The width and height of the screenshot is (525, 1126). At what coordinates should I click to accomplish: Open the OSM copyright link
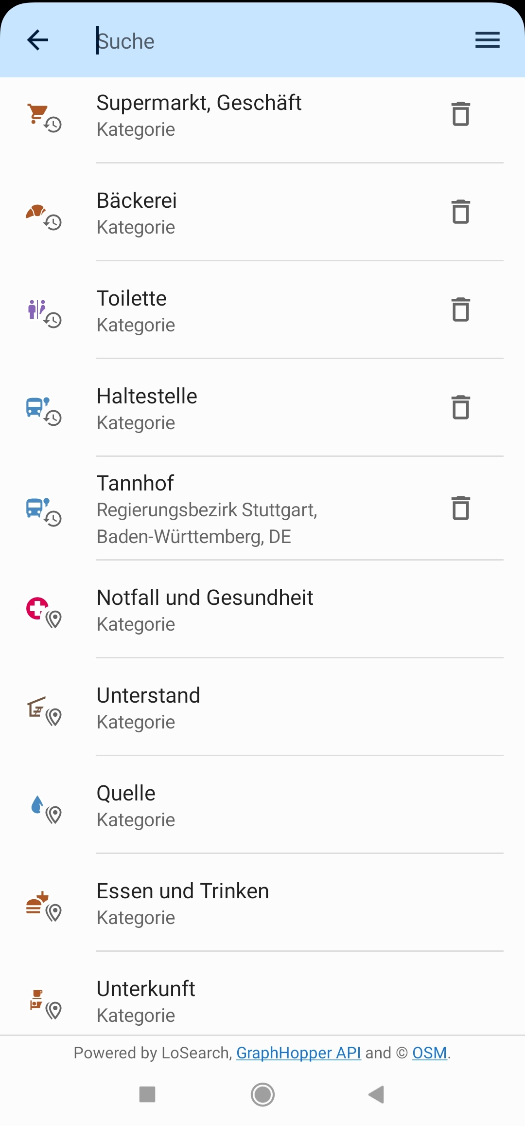429,1053
